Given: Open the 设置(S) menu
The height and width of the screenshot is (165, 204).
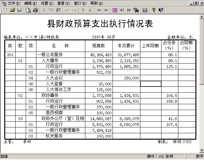Looking at the screenshot, I should click(47, 3).
